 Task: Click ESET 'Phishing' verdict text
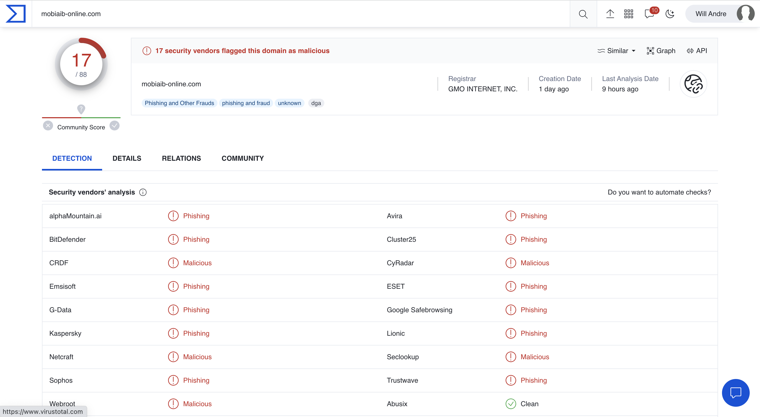pos(533,287)
